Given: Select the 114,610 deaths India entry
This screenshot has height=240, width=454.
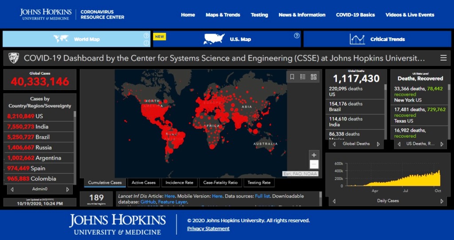Looking at the screenshot, I should pyautogui.click(x=355, y=122).
